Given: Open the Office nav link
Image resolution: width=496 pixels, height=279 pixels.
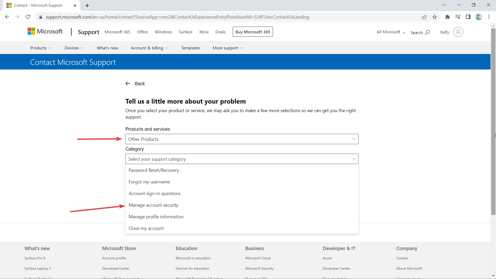Looking at the screenshot, I should coord(143,32).
